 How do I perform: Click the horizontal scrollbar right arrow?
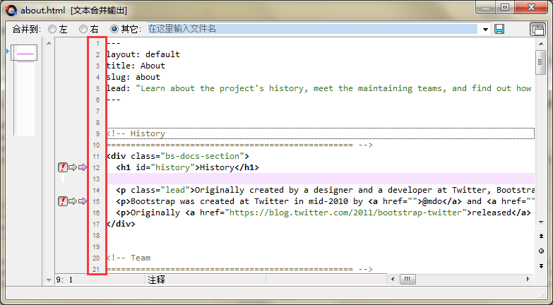(529, 280)
